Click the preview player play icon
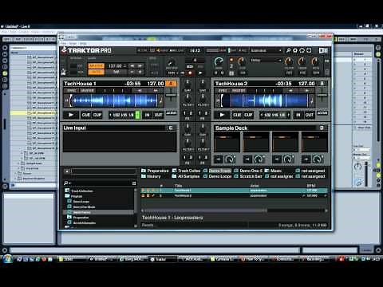The height and width of the screenshot is (287, 383). coord(67,171)
